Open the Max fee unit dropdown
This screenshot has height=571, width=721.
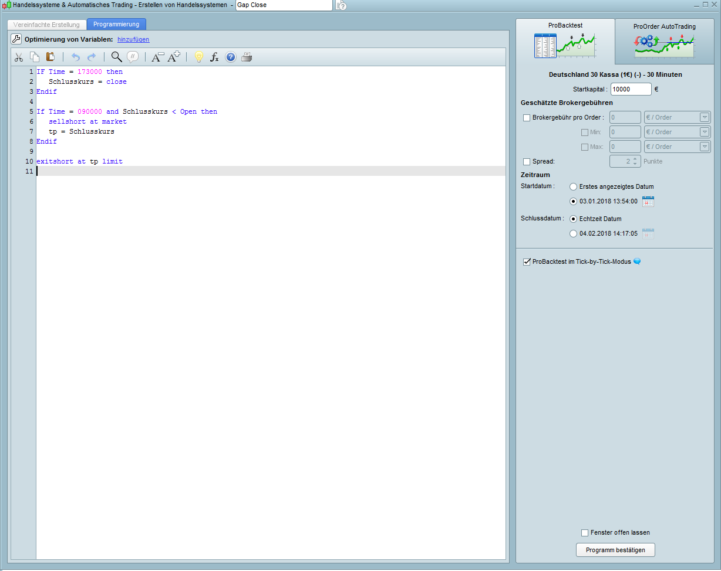pyautogui.click(x=705, y=147)
